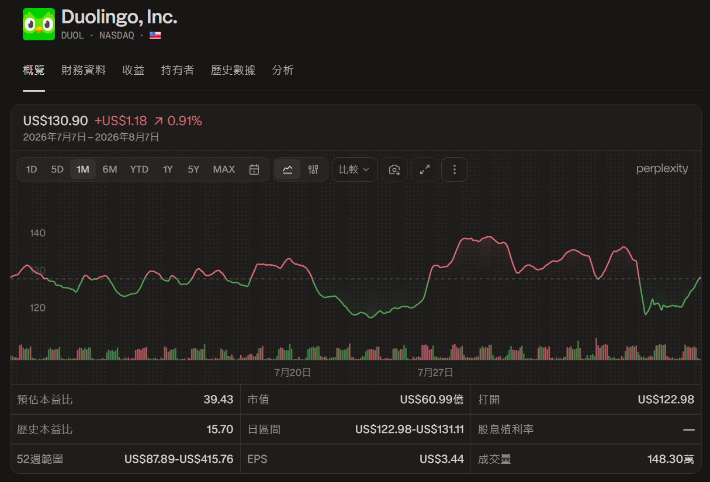Viewport: 710px width, 482px height.
Task: Select the YTD time range
Action: click(x=139, y=169)
